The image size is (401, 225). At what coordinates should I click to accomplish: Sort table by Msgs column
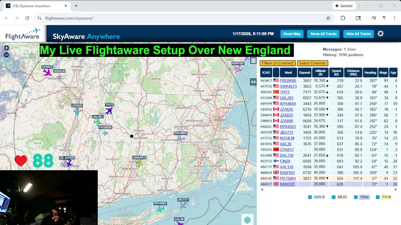point(383,72)
